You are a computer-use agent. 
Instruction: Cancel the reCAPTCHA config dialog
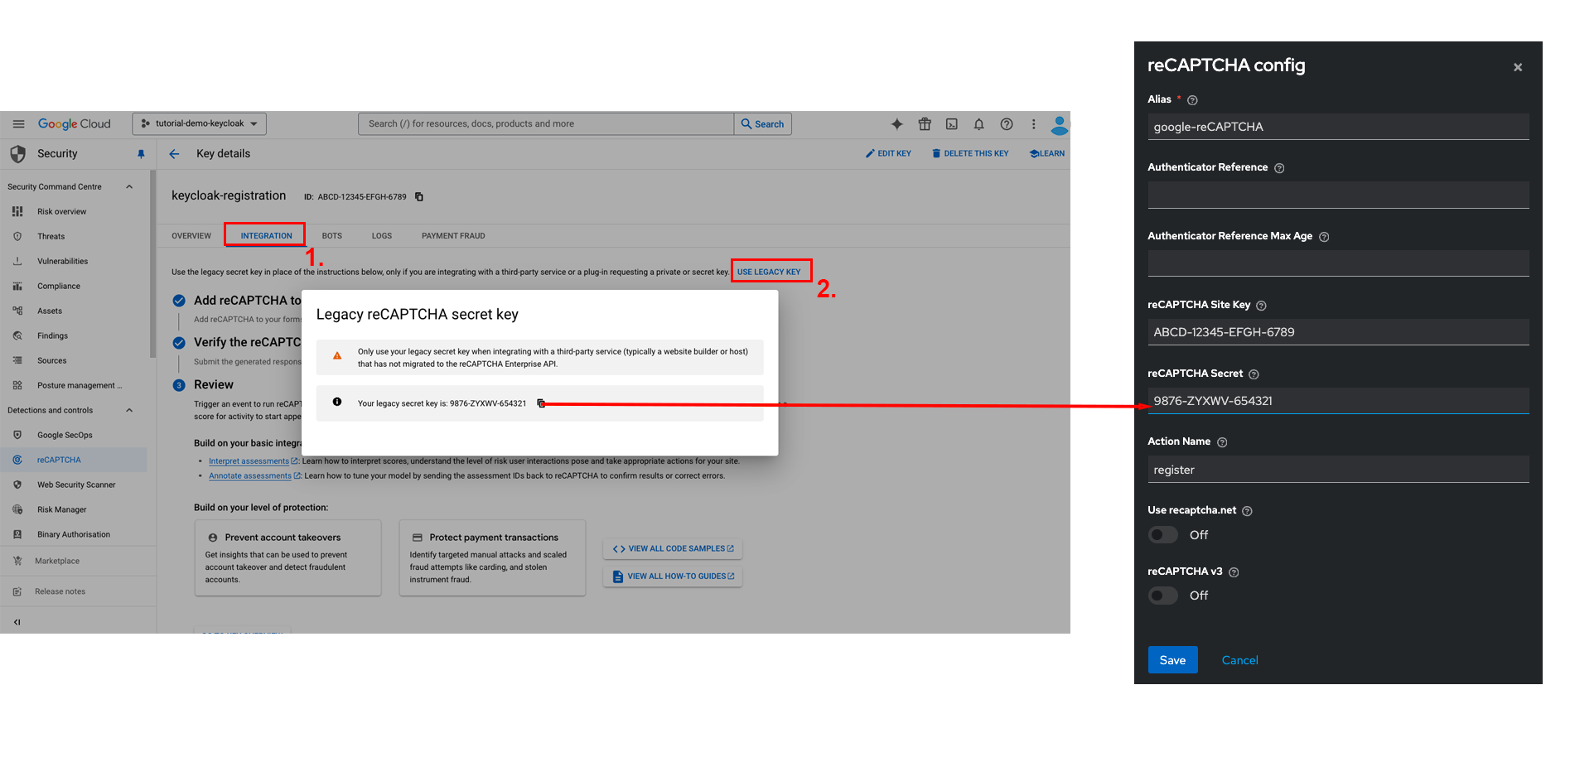pyautogui.click(x=1239, y=660)
